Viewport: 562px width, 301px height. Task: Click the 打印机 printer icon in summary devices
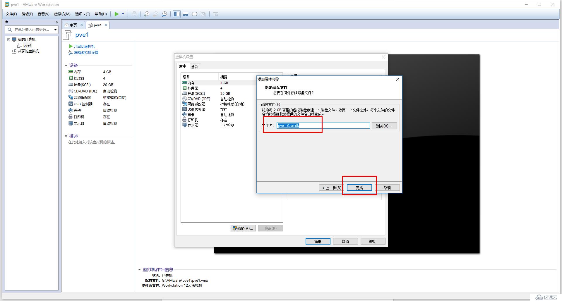click(71, 117)
